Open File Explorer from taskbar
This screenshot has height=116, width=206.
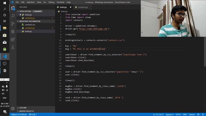5,28
